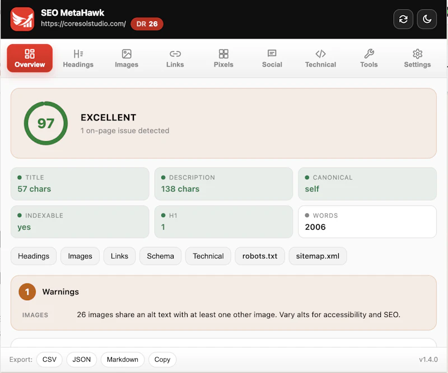Image resolution: width=448 pixels, height=373 pixels.
Task: Select the Overview tab
Action: 30,58
